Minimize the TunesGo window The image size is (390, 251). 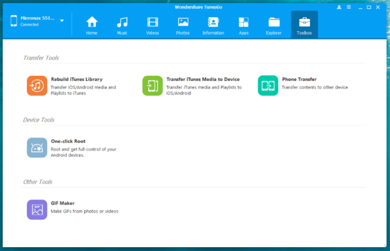(360, 7)
